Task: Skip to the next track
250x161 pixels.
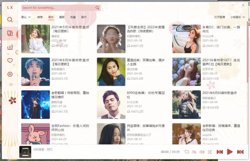Action: point(240,152)
